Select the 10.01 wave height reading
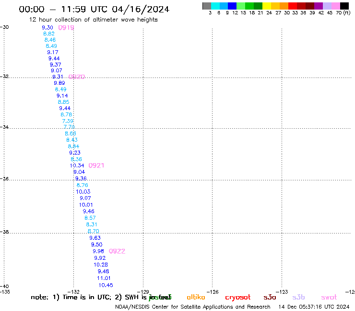The height and width of the screenshot is (311, 355). pyautogui.click(x=86, y=205)
